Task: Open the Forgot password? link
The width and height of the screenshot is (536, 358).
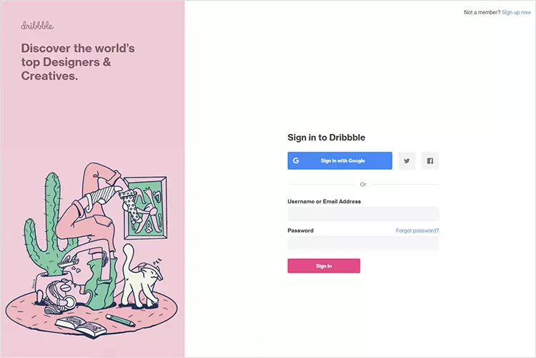Action: pos(417,230)
